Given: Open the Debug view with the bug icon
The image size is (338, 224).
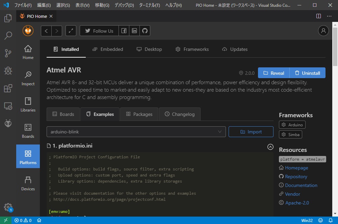Looking at the screenshot, I should (8, 71).
